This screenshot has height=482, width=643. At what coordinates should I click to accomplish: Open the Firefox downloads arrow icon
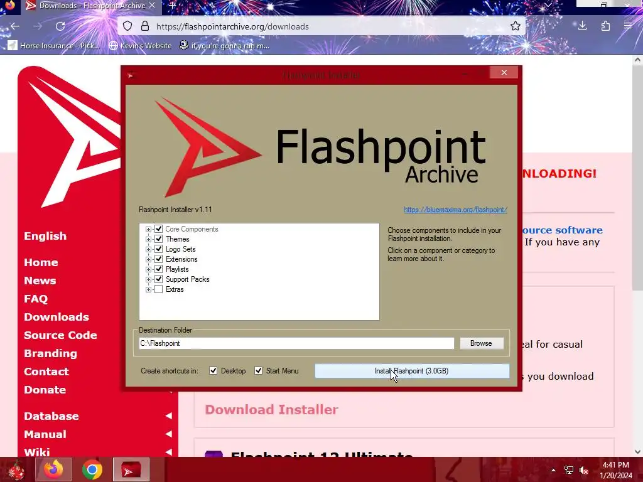pyautogui.click(x=582, y=26)
